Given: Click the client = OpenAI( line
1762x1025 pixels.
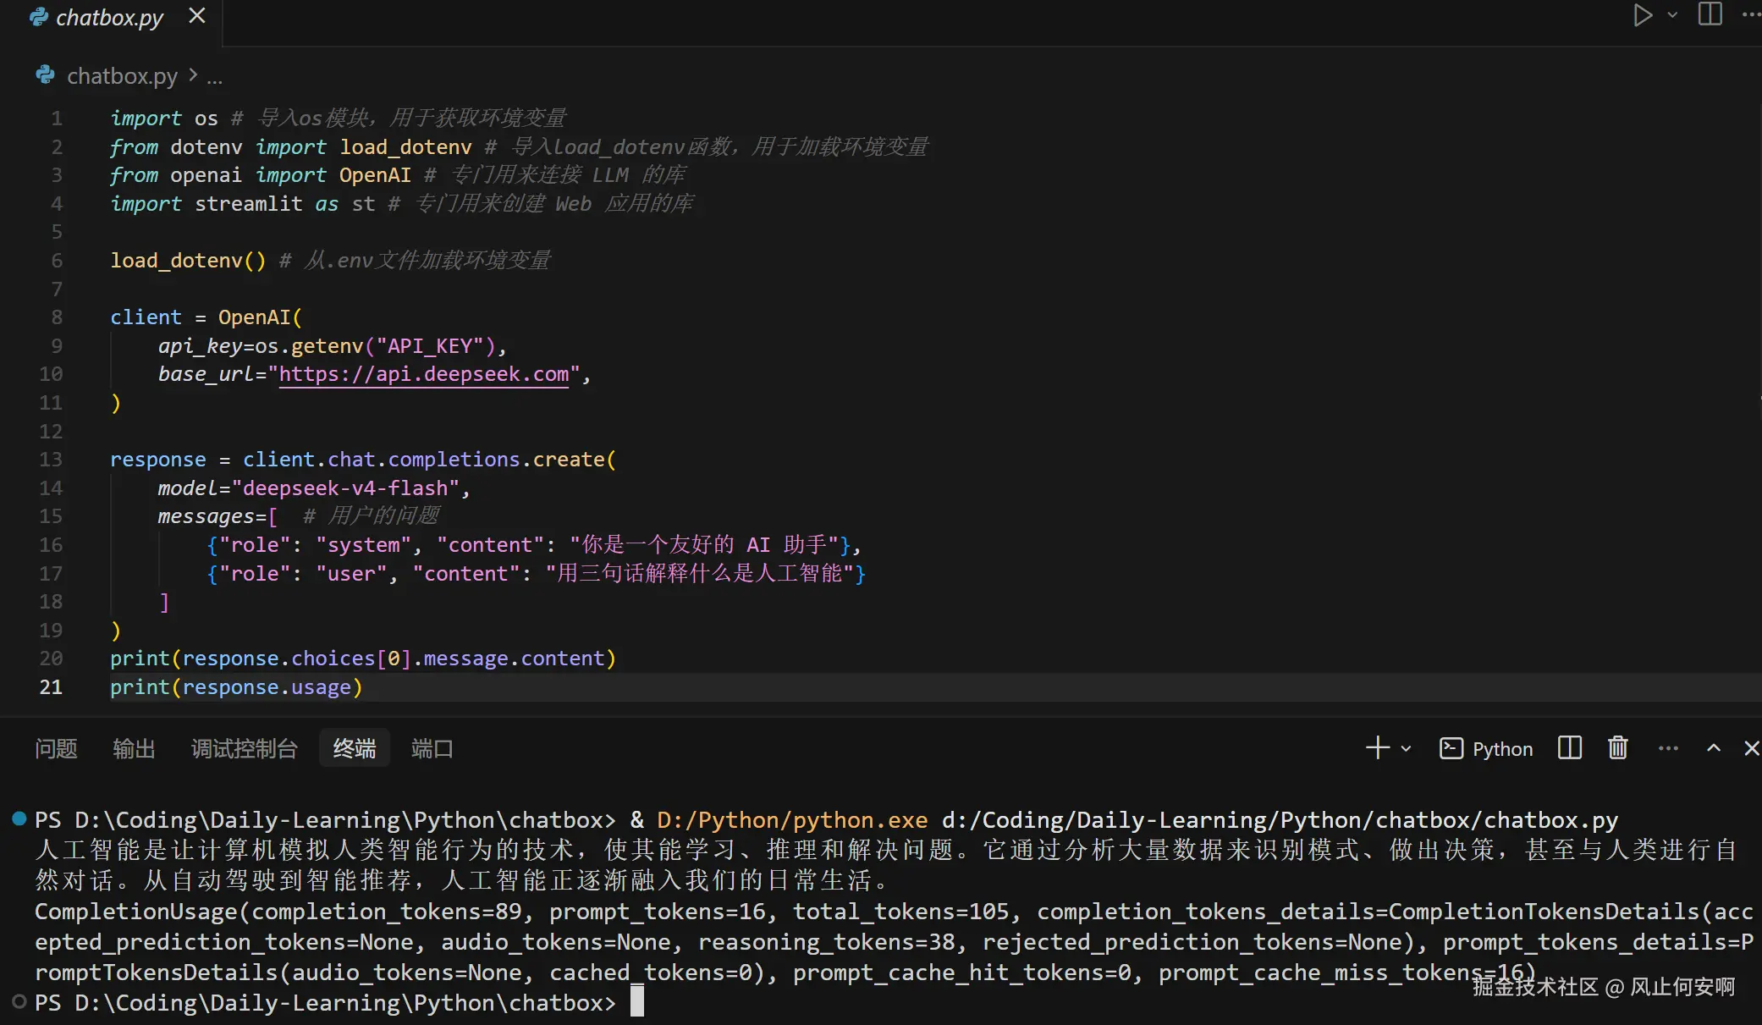Looking at the screenshot, I should (x=206, y=317).
